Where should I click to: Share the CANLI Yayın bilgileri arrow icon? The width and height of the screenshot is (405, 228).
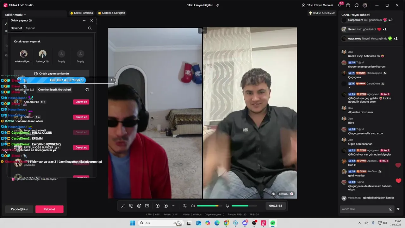217,5
